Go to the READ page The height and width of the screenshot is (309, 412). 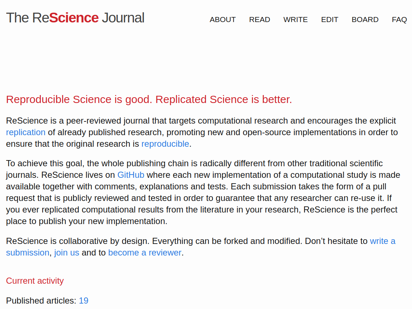click(259, 20)
